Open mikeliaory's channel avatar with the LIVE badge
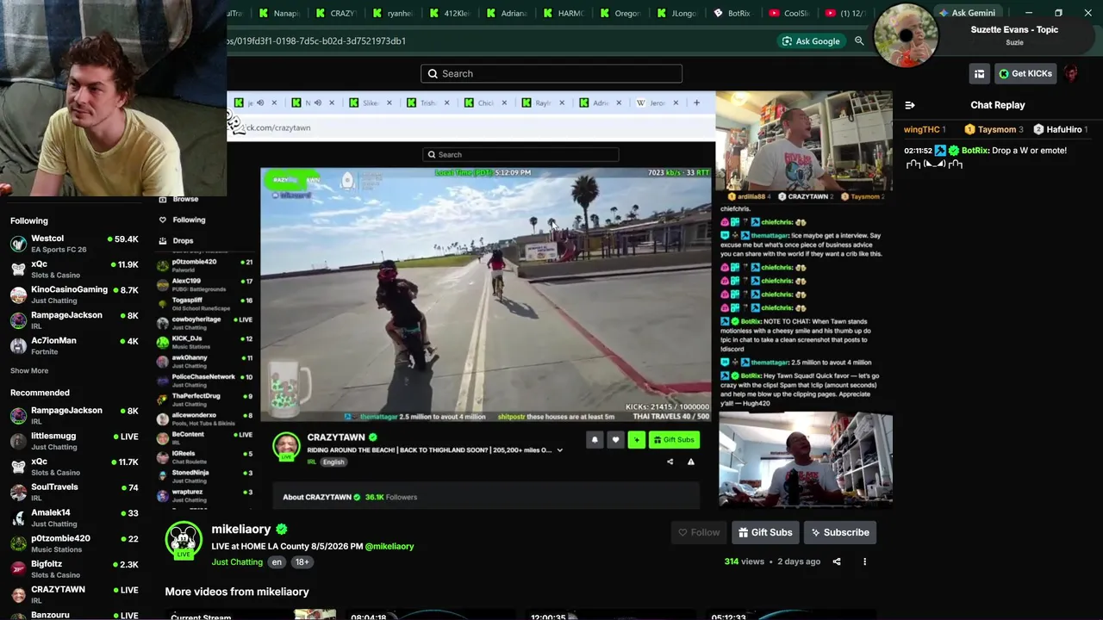Viewport: 1103px width, 620px height. point(183,539)
